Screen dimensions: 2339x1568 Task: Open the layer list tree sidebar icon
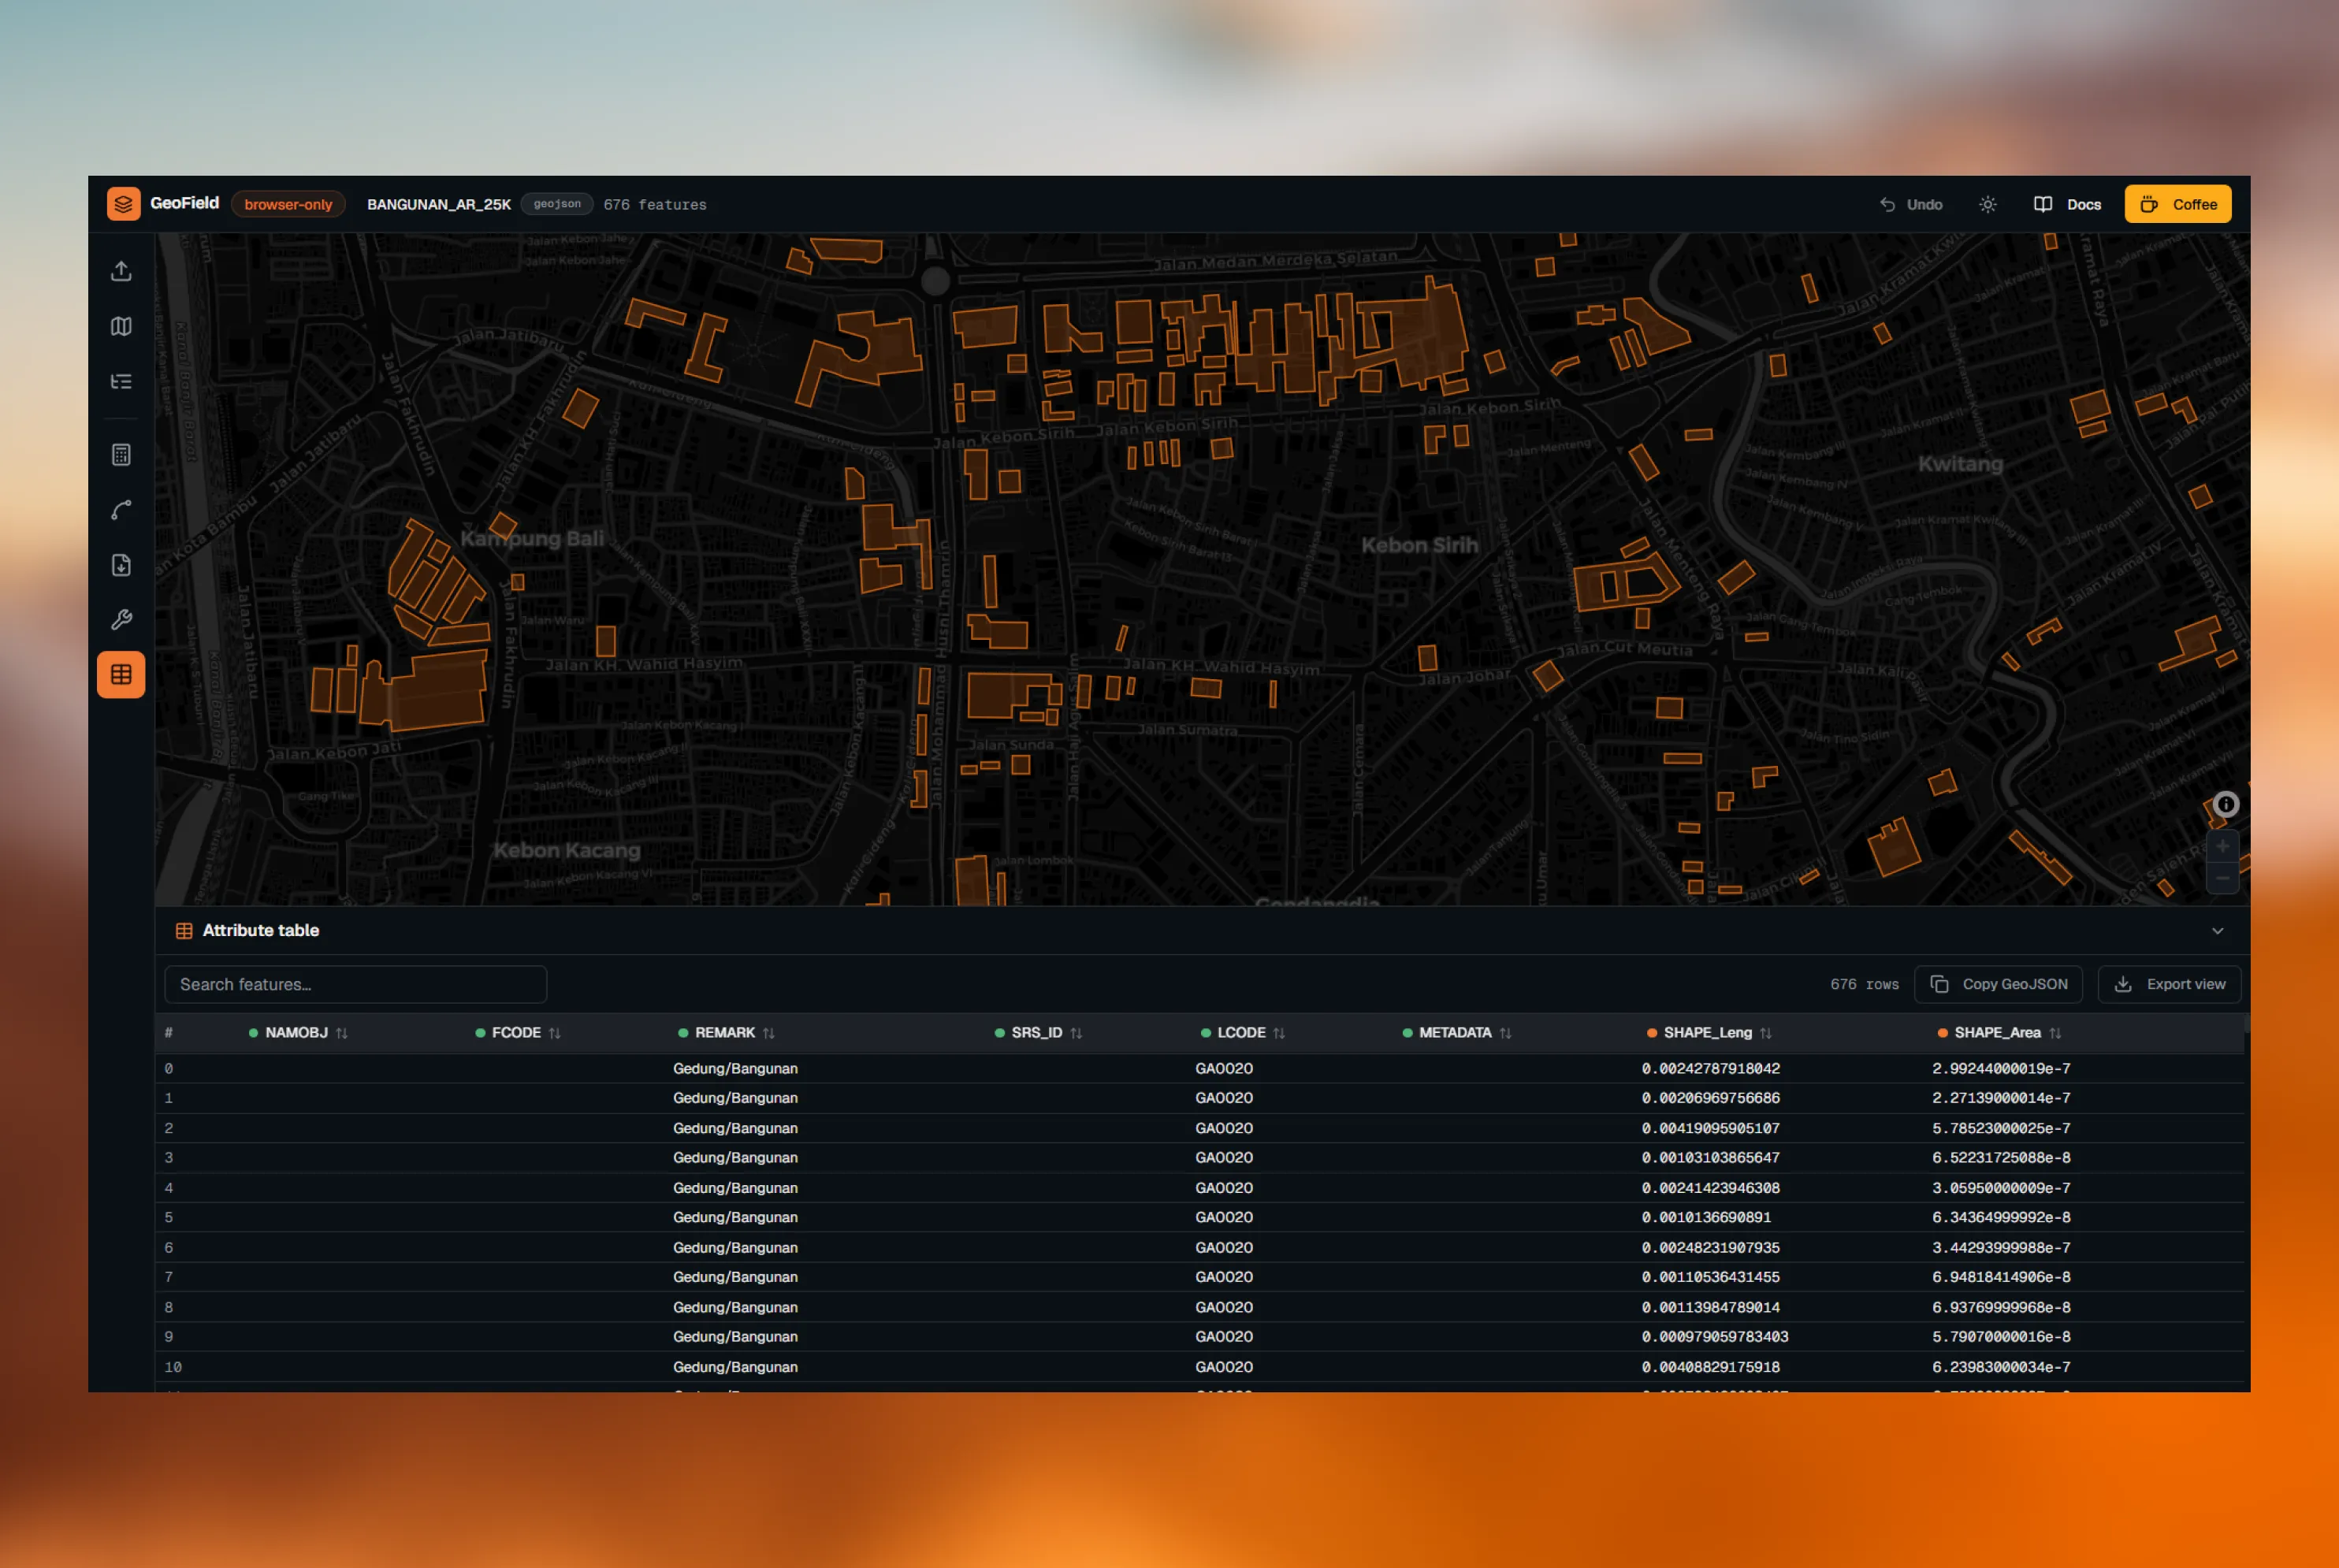121,381
